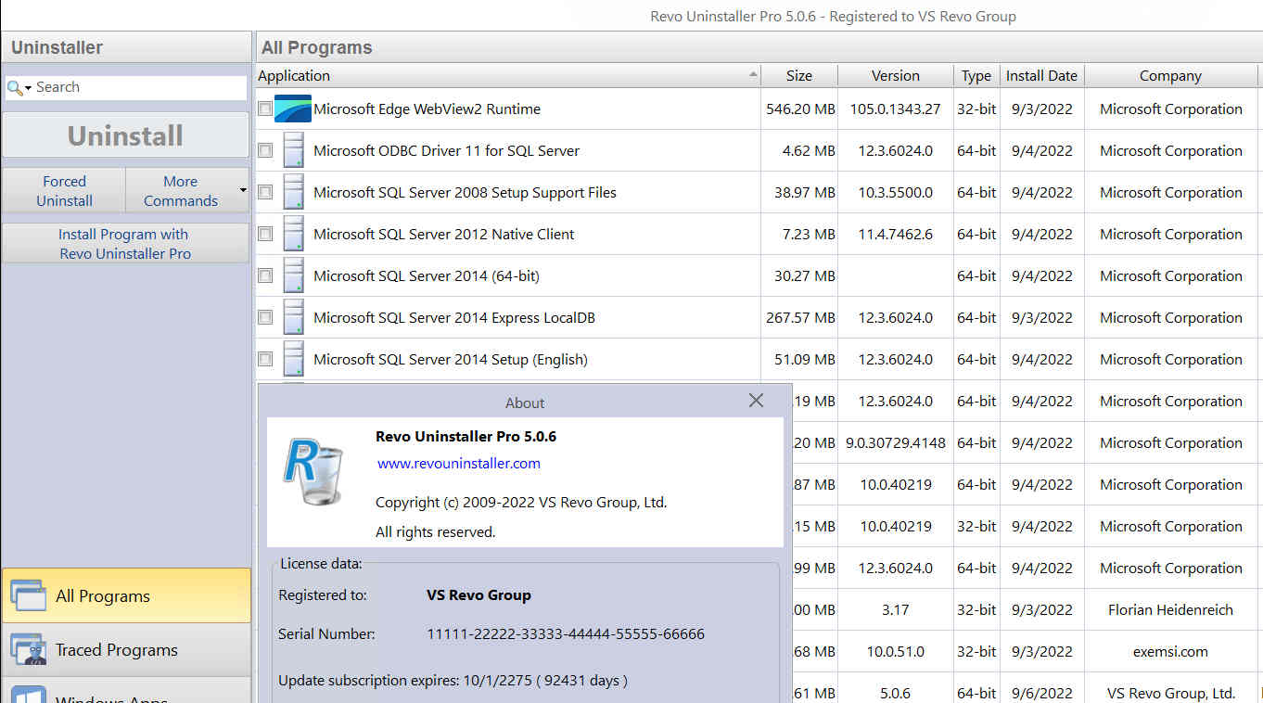Switch to the Traced Programs section
The width and height of the screenshot is (1263, 703).
pyautogui.click(x=126, y=649)
